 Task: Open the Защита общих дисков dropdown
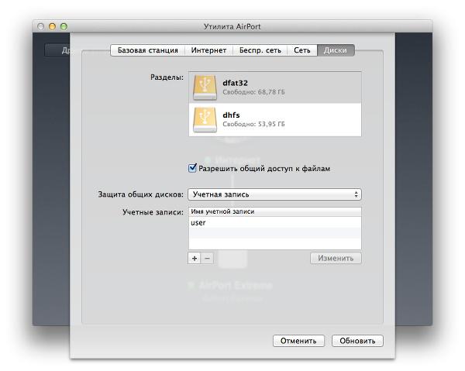coord(274,194)
